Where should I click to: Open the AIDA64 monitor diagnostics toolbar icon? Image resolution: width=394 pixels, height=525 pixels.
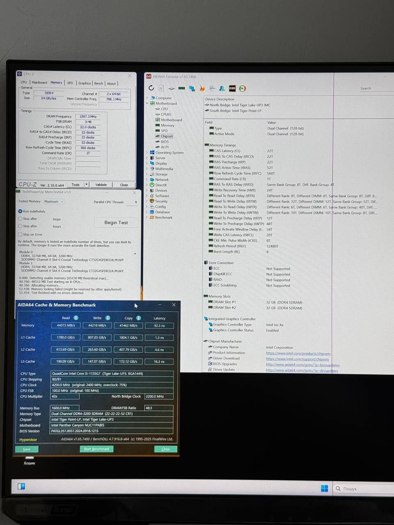[192, 88]
